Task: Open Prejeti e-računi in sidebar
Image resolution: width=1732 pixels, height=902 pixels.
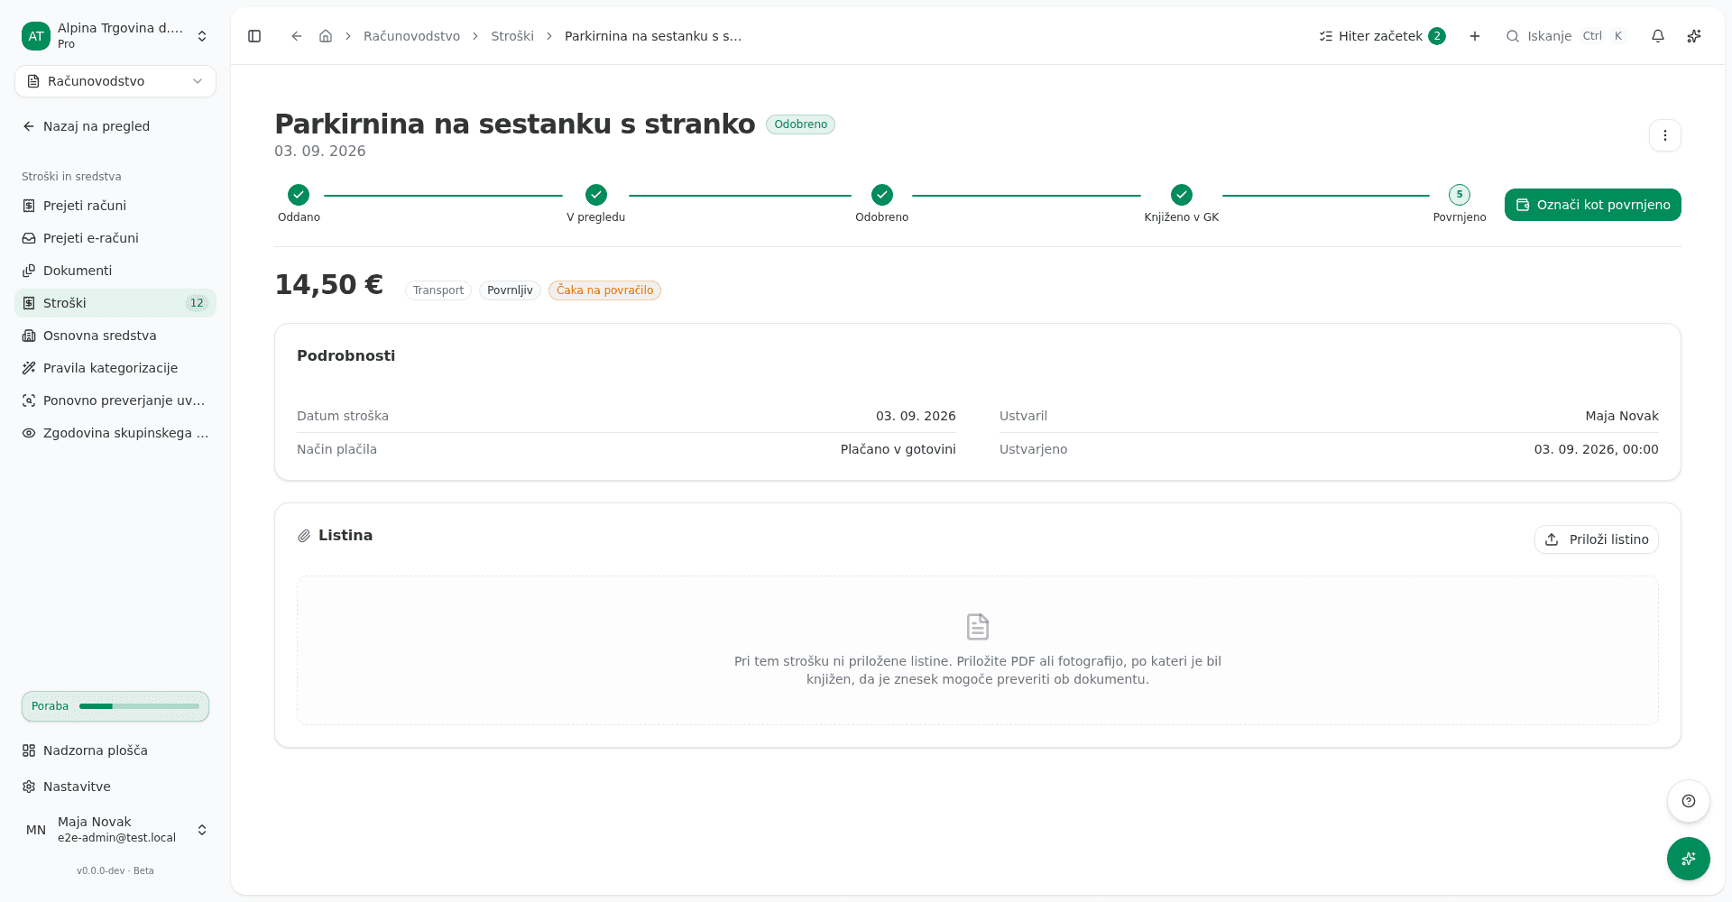Action: [x=115, y=238]
